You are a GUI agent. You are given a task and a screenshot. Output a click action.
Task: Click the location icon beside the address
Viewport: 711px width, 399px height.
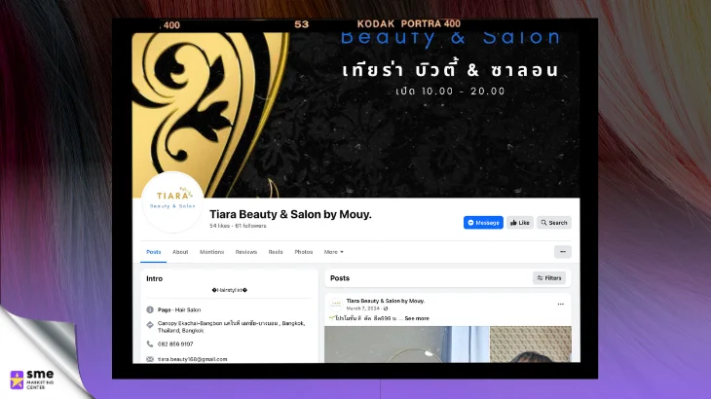[x=150, y=325]
